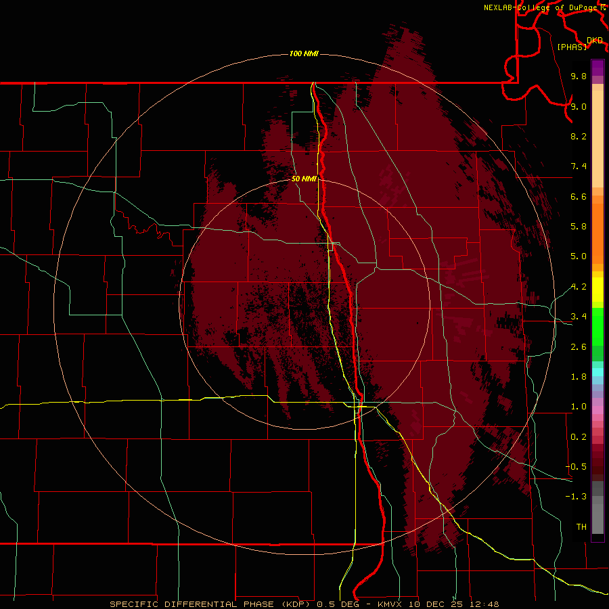Click the 6.6 value on color scale
Screen dimensions: 609x609
pos(579,196)
